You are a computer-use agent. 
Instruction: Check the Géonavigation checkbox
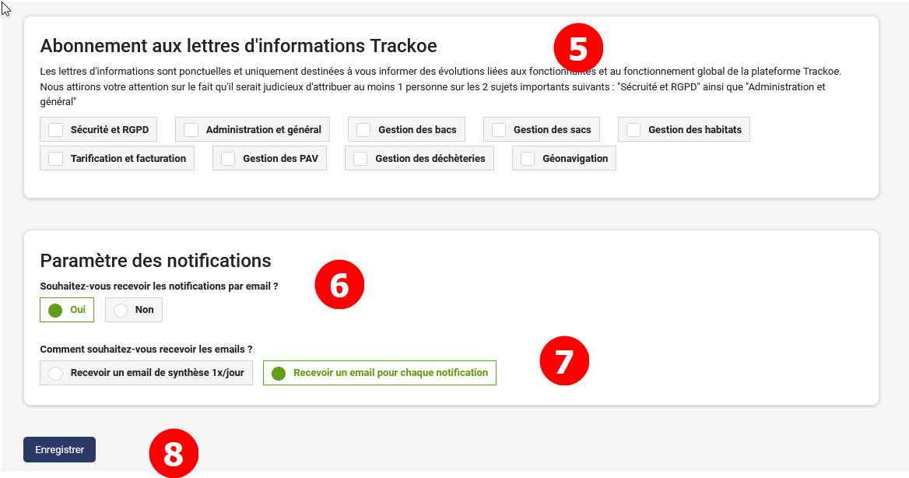[528, 159]
